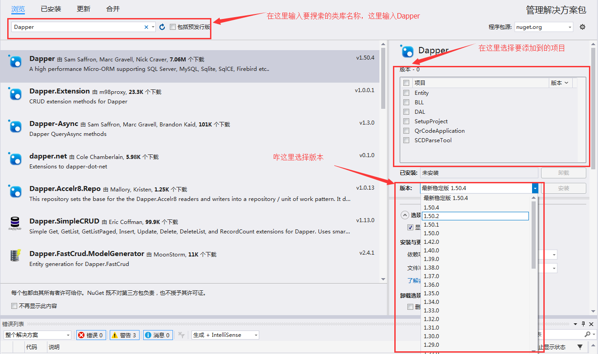Image resolution: width=598 pixels, height=354 pixels.
Task: Switch to the Browse tab
Action: point(18,9)
